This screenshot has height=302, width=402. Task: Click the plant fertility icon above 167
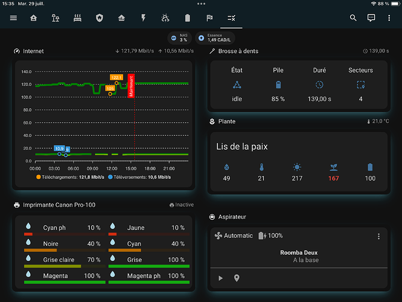point(333,167)
